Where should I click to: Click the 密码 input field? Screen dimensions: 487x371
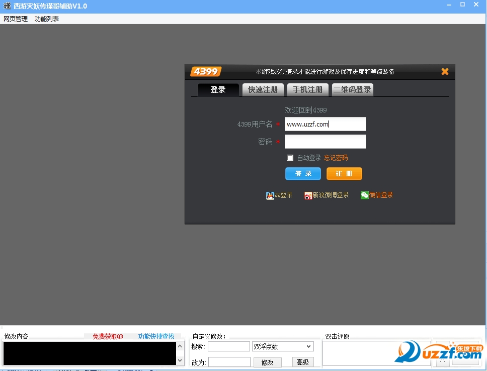[x=325, y=142]
